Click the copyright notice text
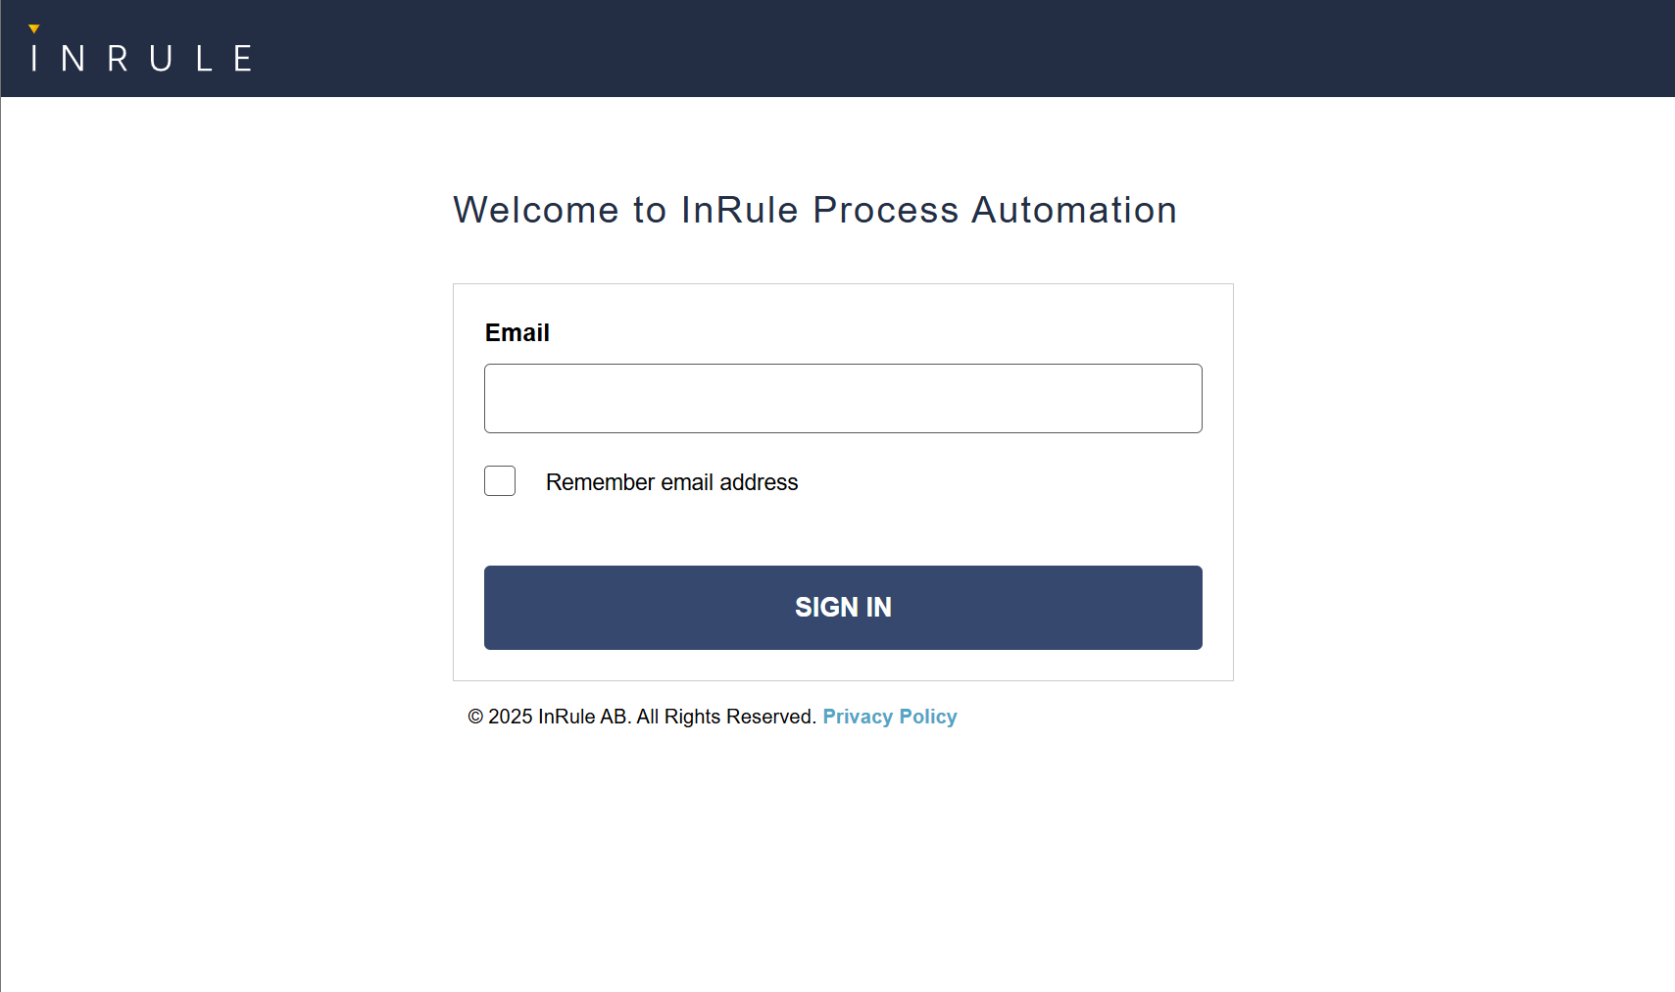 642,717
